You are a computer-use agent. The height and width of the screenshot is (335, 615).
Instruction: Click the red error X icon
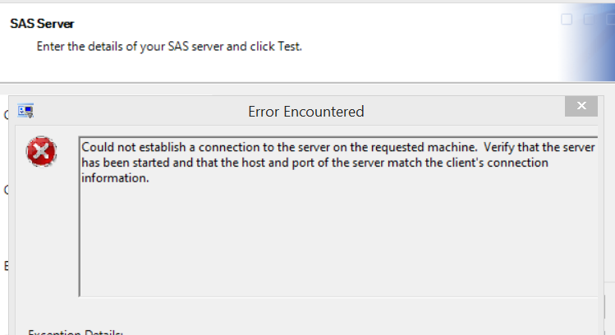click(39, 152)
